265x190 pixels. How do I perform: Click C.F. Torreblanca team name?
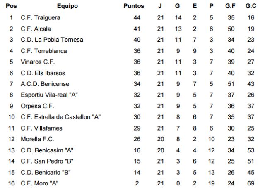(x=44, y=51)
